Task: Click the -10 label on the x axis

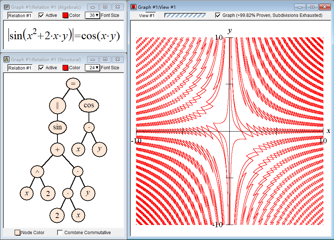Action: pyautogui.click(x=136, y=141)
